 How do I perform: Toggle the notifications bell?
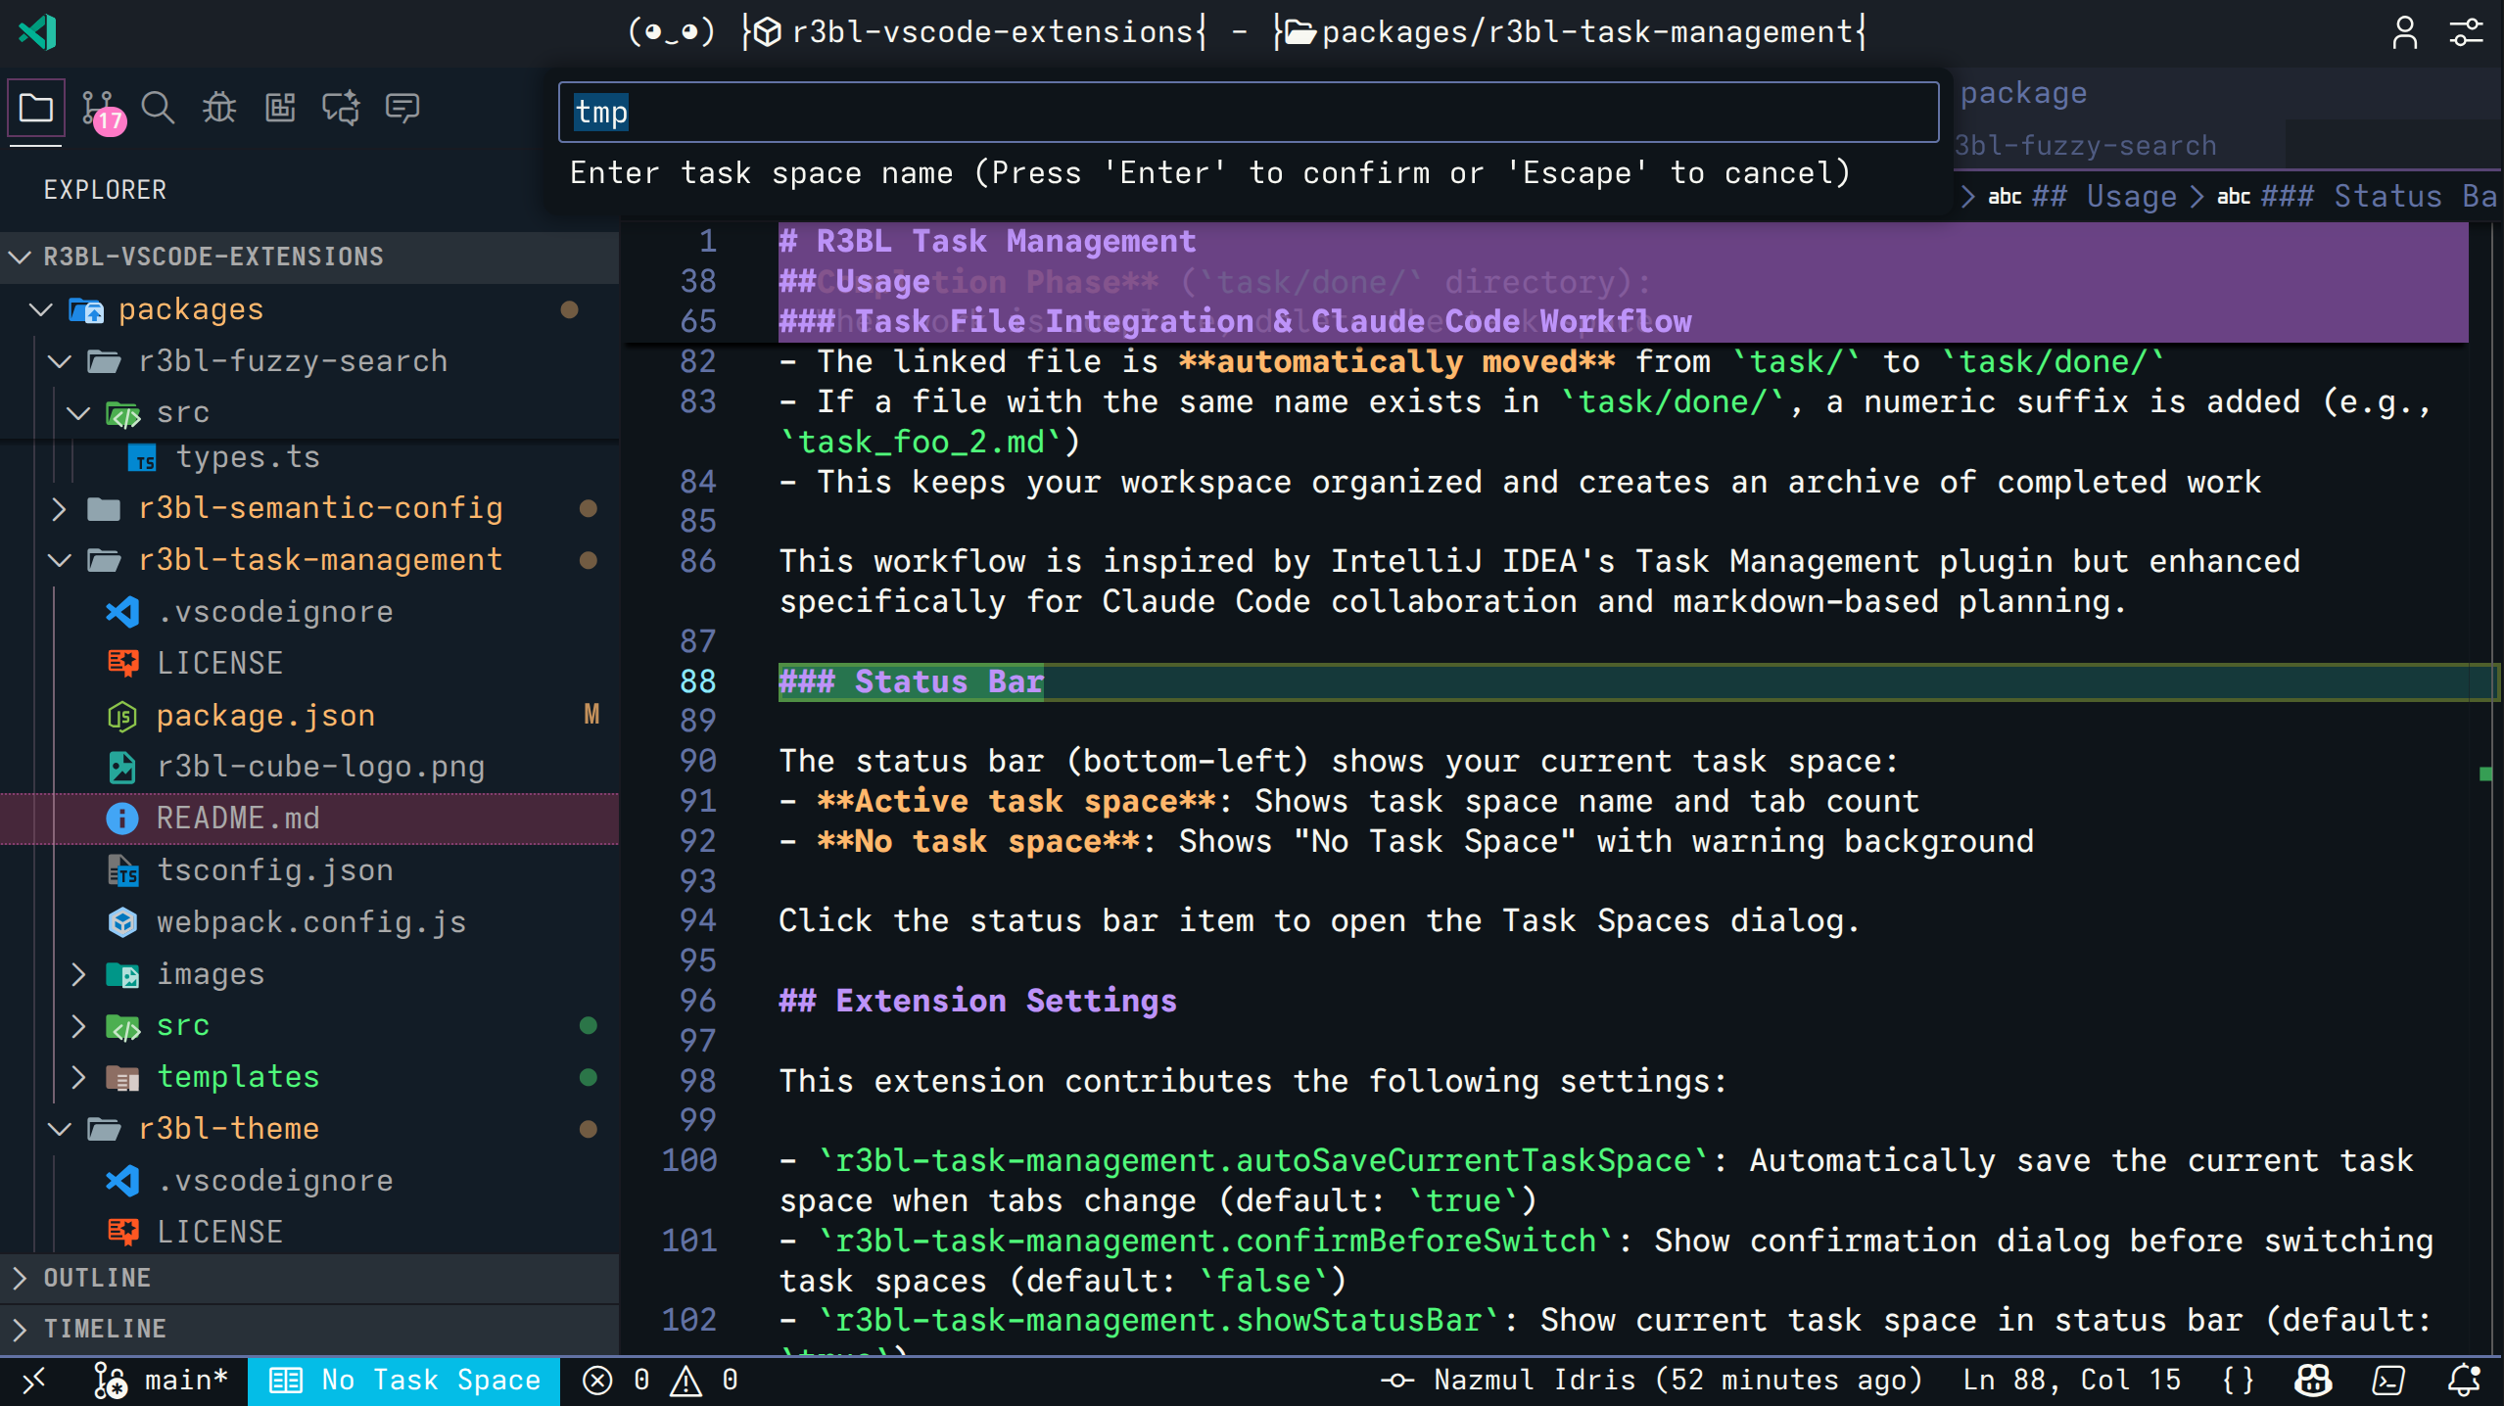click(x=2466, y=1381)
